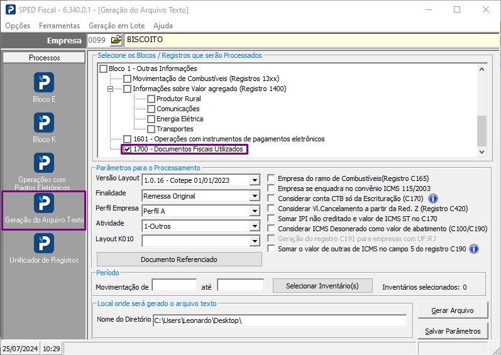Open the Unificador de Registros icon
Screen dimensions: 501x355
click(44, 243)
